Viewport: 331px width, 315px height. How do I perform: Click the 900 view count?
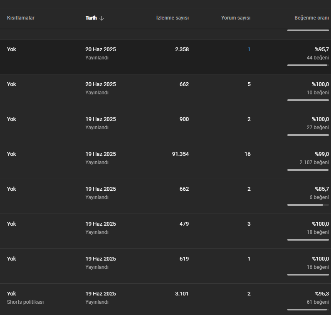[x=184, y=119]
